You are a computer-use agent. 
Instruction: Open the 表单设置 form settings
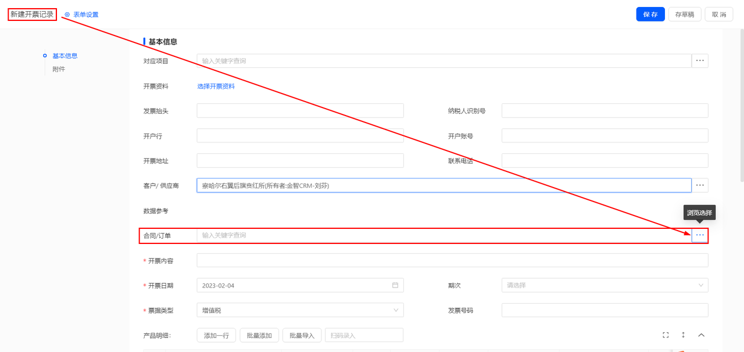click(x=81, y=15)
